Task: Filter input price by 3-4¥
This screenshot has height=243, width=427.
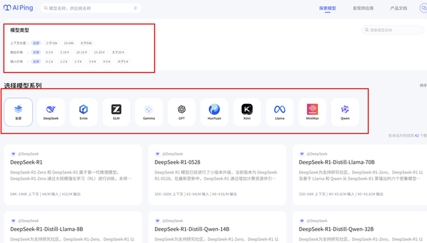Action: coord(93,61)
